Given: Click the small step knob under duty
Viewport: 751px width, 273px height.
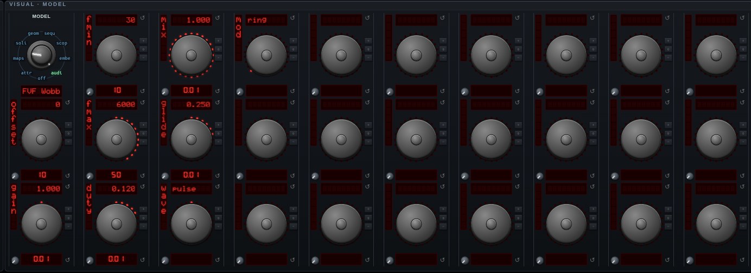Looking at the screenshot, I should tap(90, 261).
